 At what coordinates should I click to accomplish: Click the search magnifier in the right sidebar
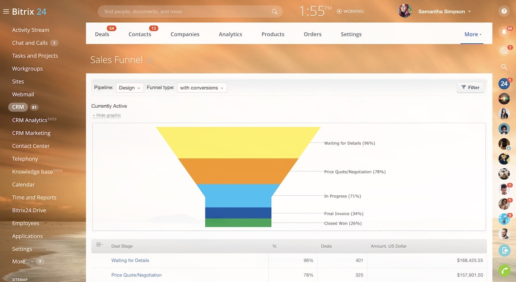[504, 67]
